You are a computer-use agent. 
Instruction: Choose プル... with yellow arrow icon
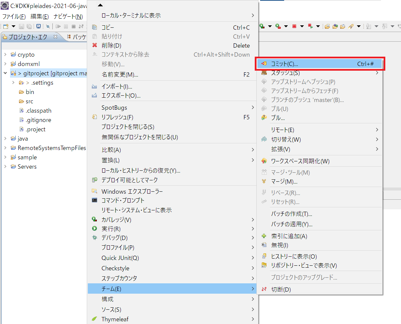[x=320, y=118]
